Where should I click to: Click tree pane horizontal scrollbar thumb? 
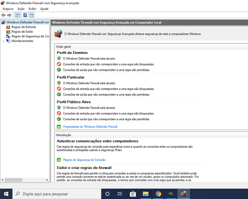point(14,180)
